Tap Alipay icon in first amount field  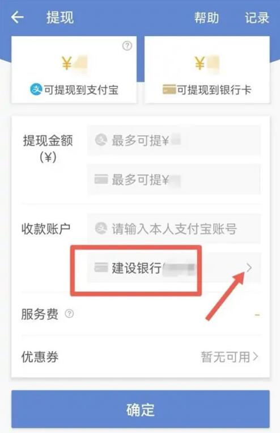pyautogui.click(x=101, y=140)
